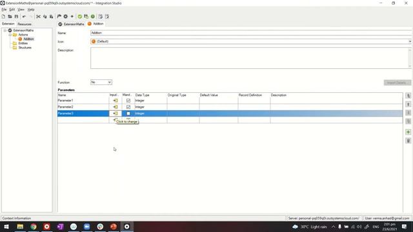
Task: Click the Parameter2 name cell
Action: [x=83, y=107]
